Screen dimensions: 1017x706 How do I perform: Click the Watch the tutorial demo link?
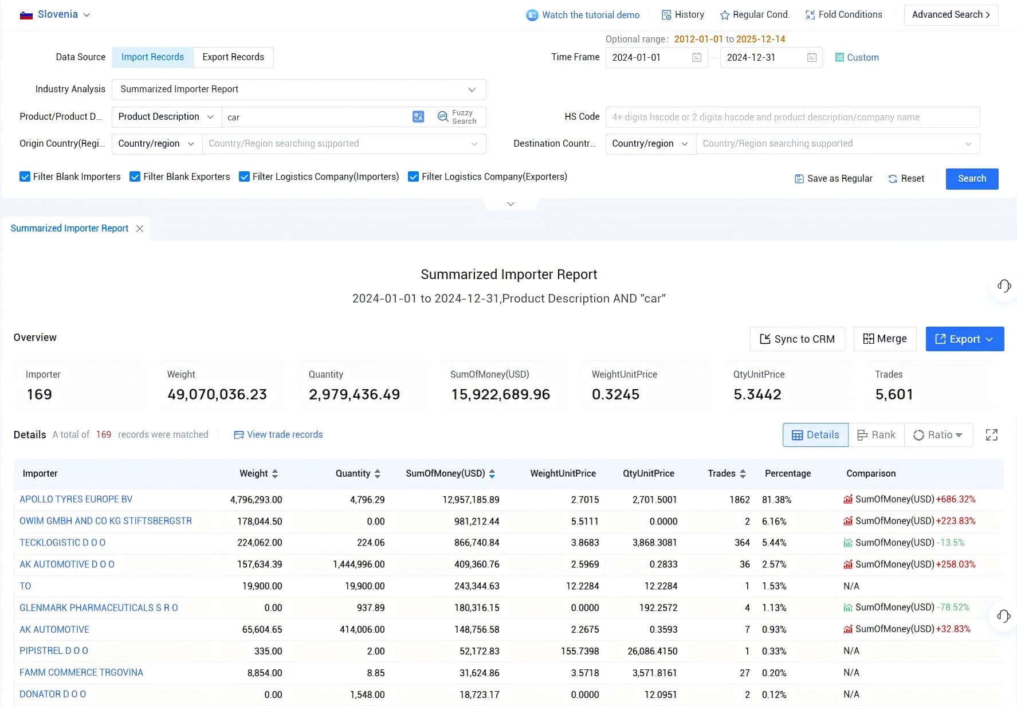pos(591,15)
